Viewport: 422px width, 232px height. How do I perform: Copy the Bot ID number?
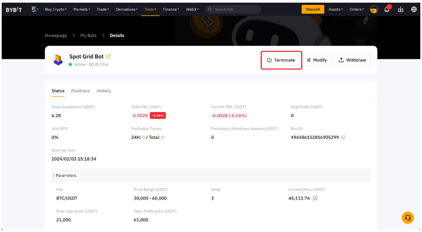coord(343,137)
